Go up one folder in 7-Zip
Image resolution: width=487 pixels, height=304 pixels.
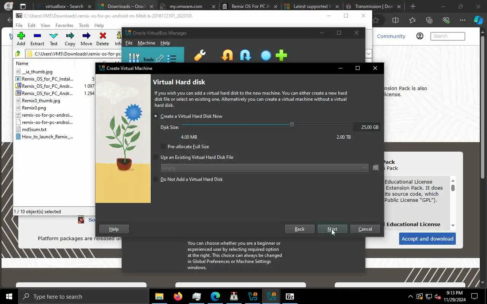click(18, 54)
